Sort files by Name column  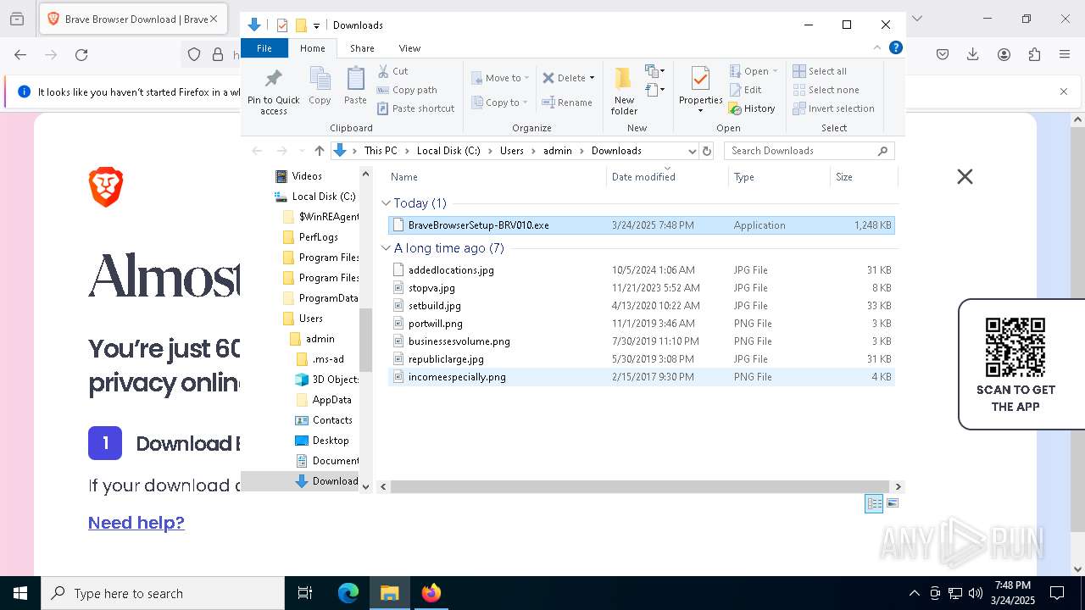pos(497,176)
